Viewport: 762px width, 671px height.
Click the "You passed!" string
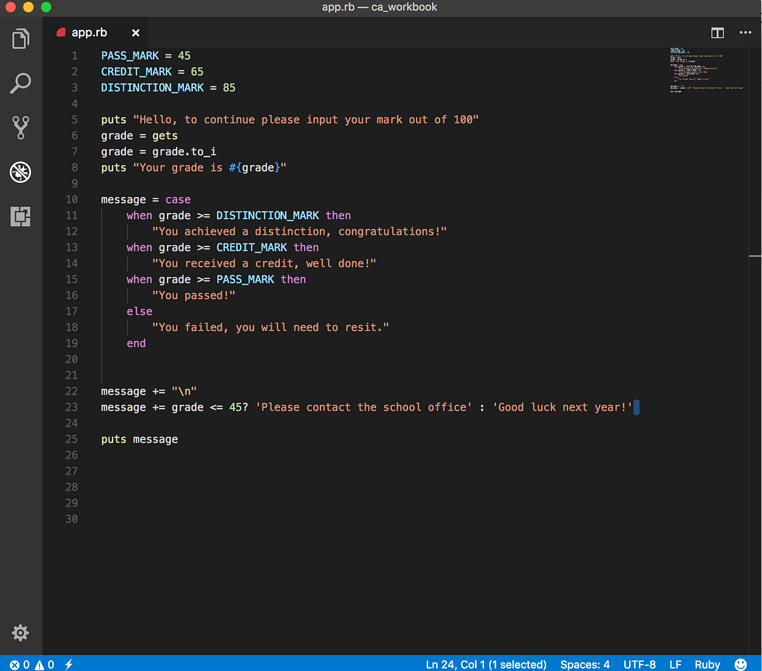pos(194,295)
